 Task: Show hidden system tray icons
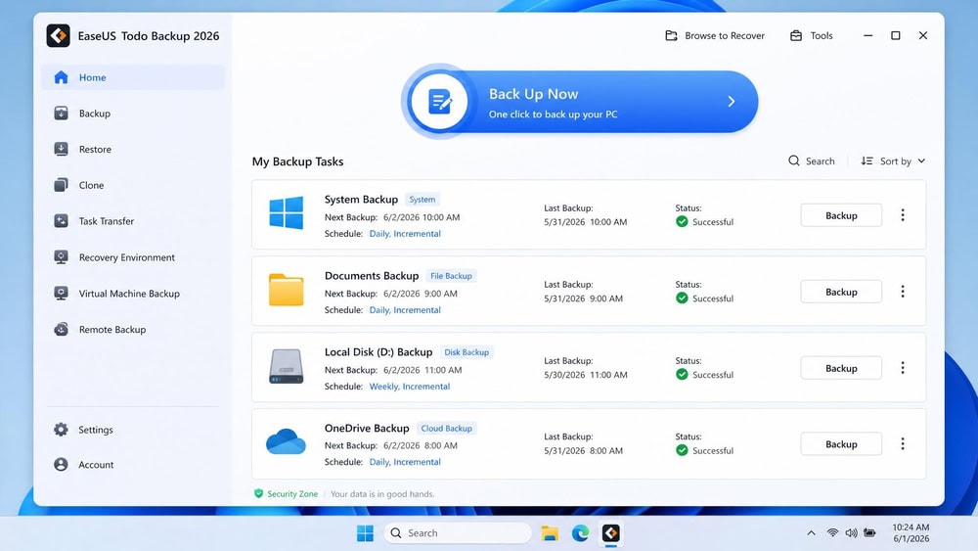pyautogui.click(x=811, y=533)
